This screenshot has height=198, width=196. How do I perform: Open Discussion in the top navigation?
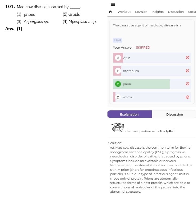176,12
